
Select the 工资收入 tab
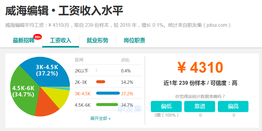pos(60,41)
